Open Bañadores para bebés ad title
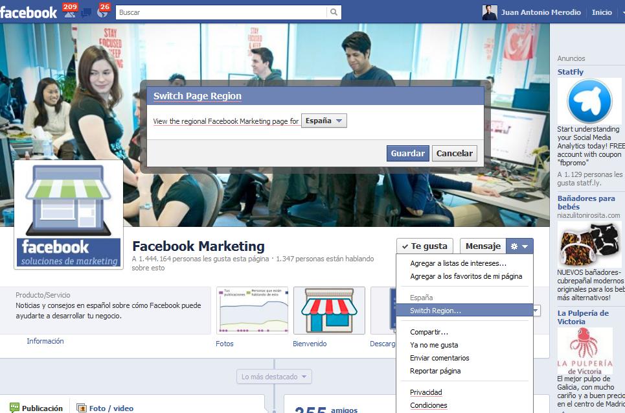The width and height of the screenshot is (625, 413). click(x=586, y=202)
